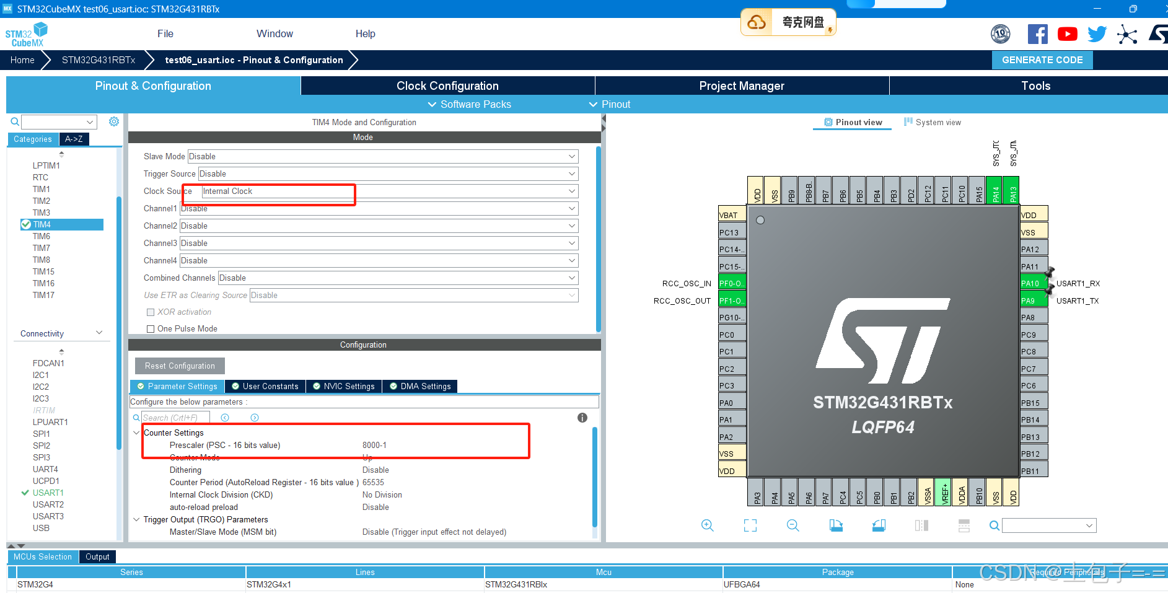Switch to Project Manager tab
The width and height of the screenshot is (1168, 593).
click(x=742, y=86)
